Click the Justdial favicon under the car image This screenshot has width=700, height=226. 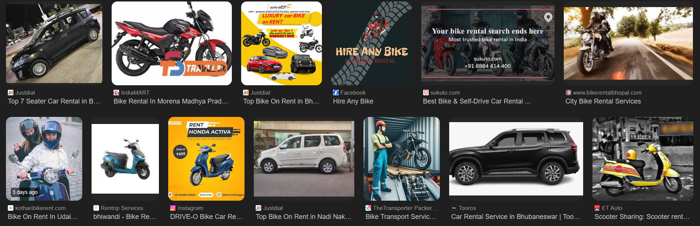[x=11, y=93]
